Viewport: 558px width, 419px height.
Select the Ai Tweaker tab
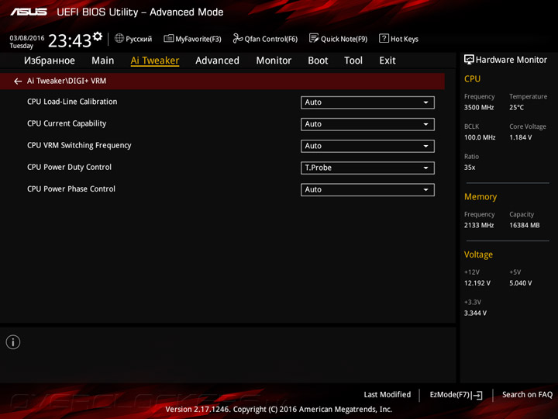click(155, 61)
